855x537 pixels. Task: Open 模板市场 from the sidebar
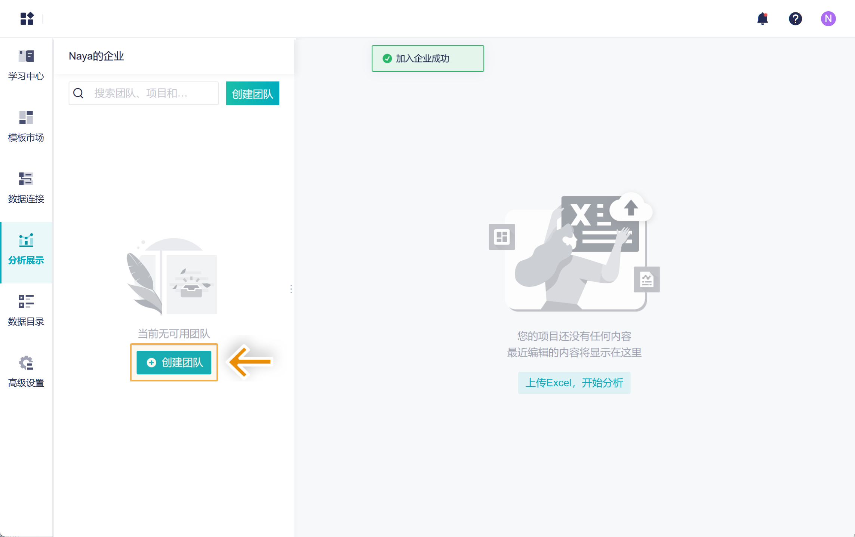click(x=26, y=126)
